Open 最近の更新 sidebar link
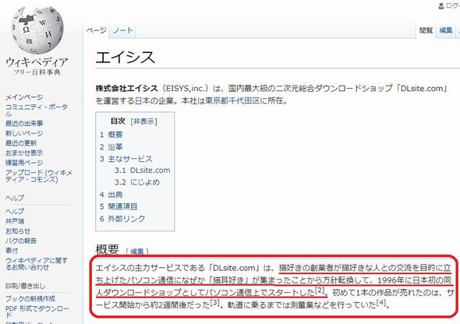The width and height of the screenshot is (460, 324). click(21, 143)
